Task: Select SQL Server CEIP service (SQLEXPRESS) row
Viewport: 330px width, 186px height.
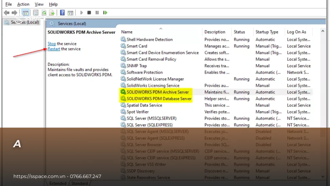Action: 216,158
